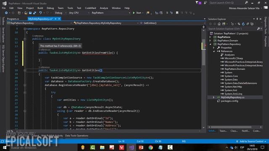Screen dimensions: 269x151
Task: Toggle pin on MyEntityRepository.cs tab
Action: pos(55,19)
